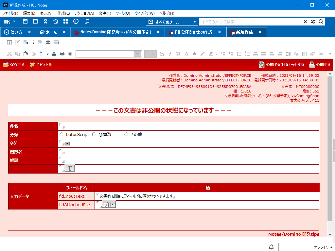Choose the その他 radio option

pyautogui.click(x=126, y=134)
